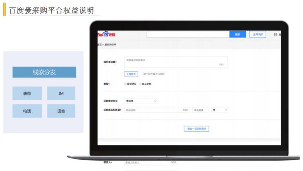Click the 百度爱采购平台权益说明 slide title
The width and height of the screenshot is (303, 171).
pos(52,10)
